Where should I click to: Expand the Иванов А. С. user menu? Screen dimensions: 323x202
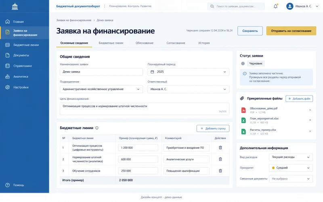(x=317, y=6)
